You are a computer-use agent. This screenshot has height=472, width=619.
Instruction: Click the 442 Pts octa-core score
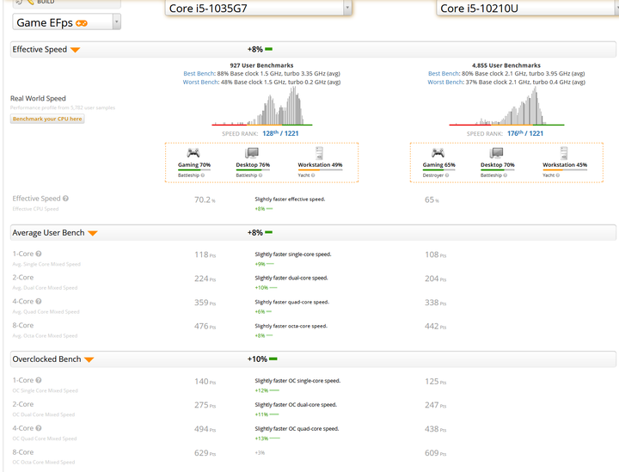[435, 327]
